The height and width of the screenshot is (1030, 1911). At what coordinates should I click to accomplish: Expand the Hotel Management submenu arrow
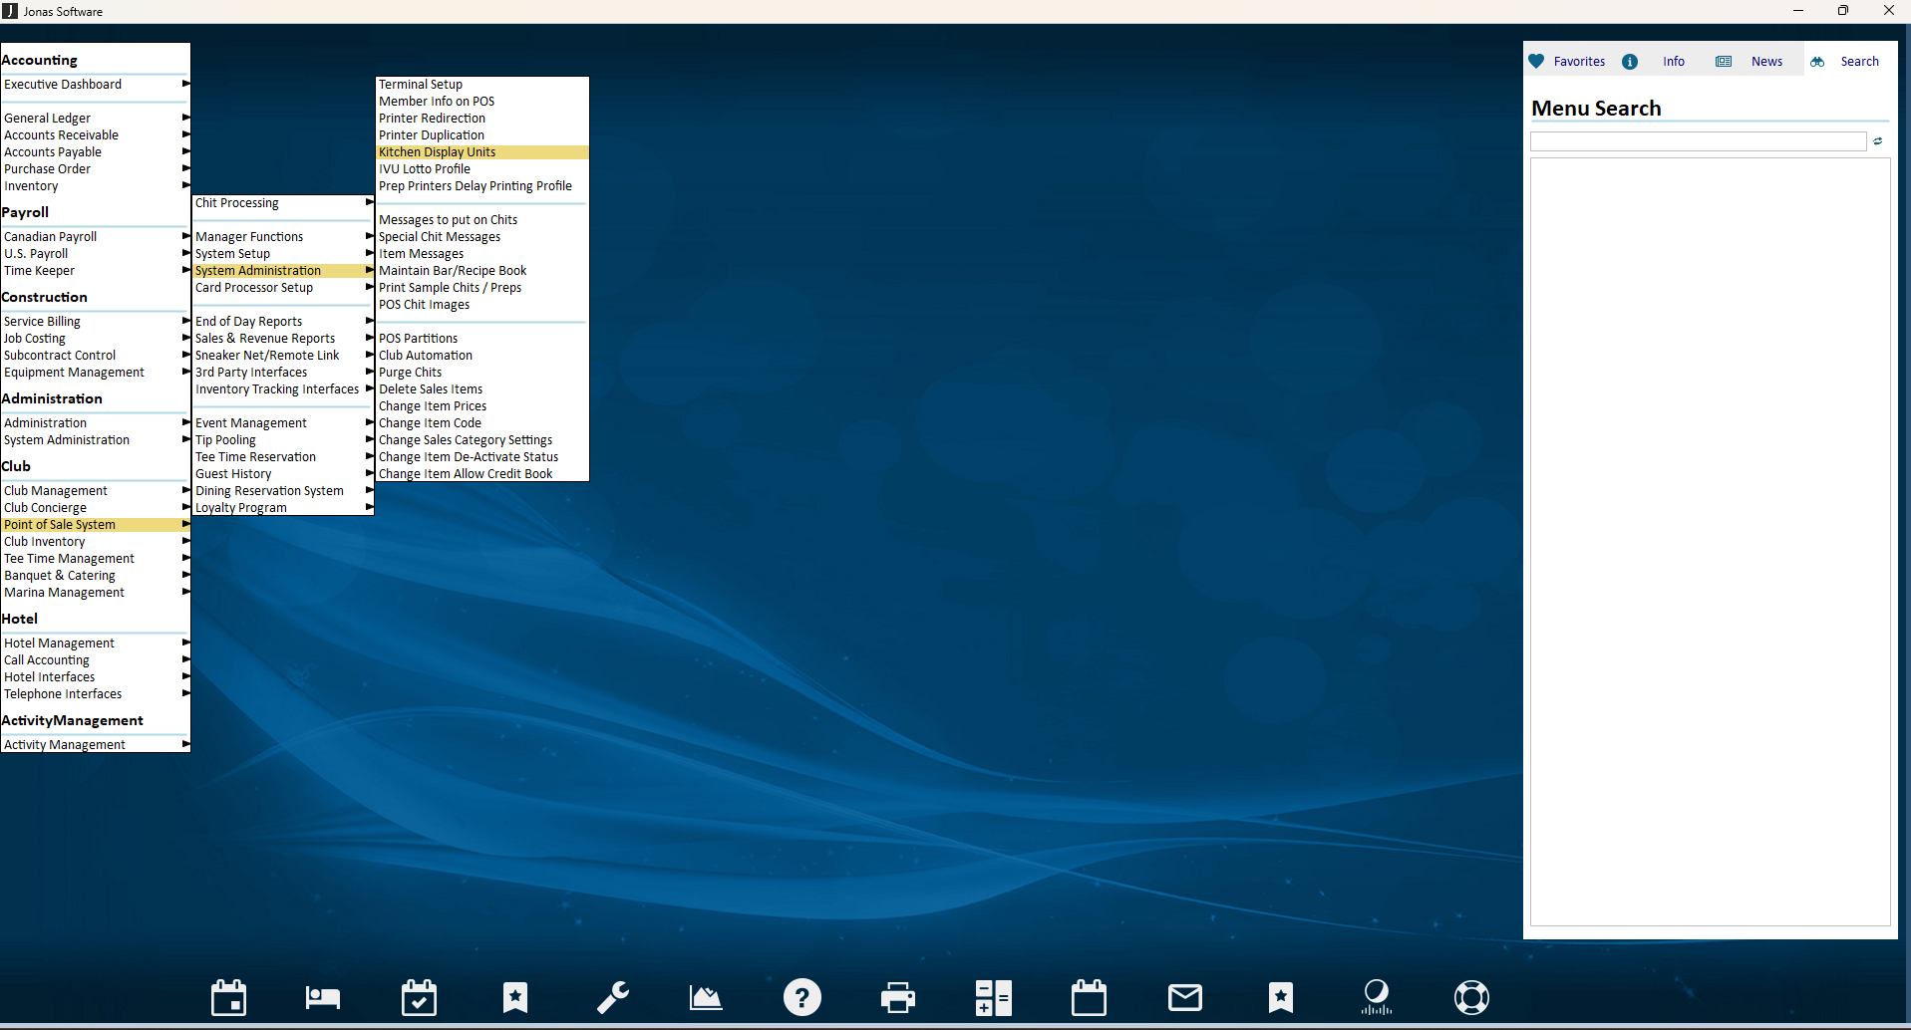pyautogui.click(x=185, y=643)
